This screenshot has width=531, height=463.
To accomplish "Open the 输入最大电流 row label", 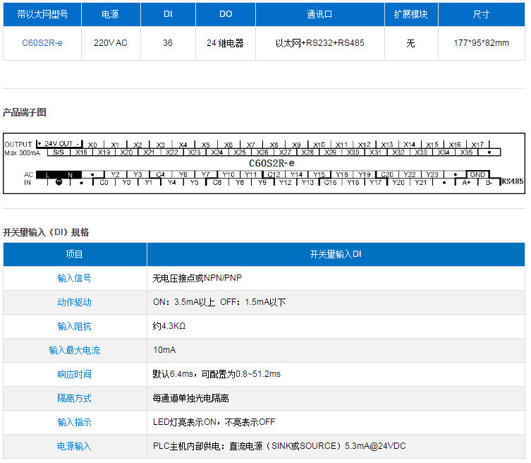I will coord(75,350).
